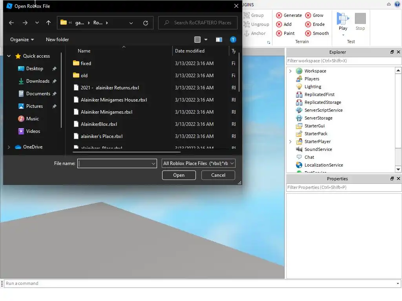Sort by Date modified column
Screen dimensions: 402x301
(x=190, y=51)
